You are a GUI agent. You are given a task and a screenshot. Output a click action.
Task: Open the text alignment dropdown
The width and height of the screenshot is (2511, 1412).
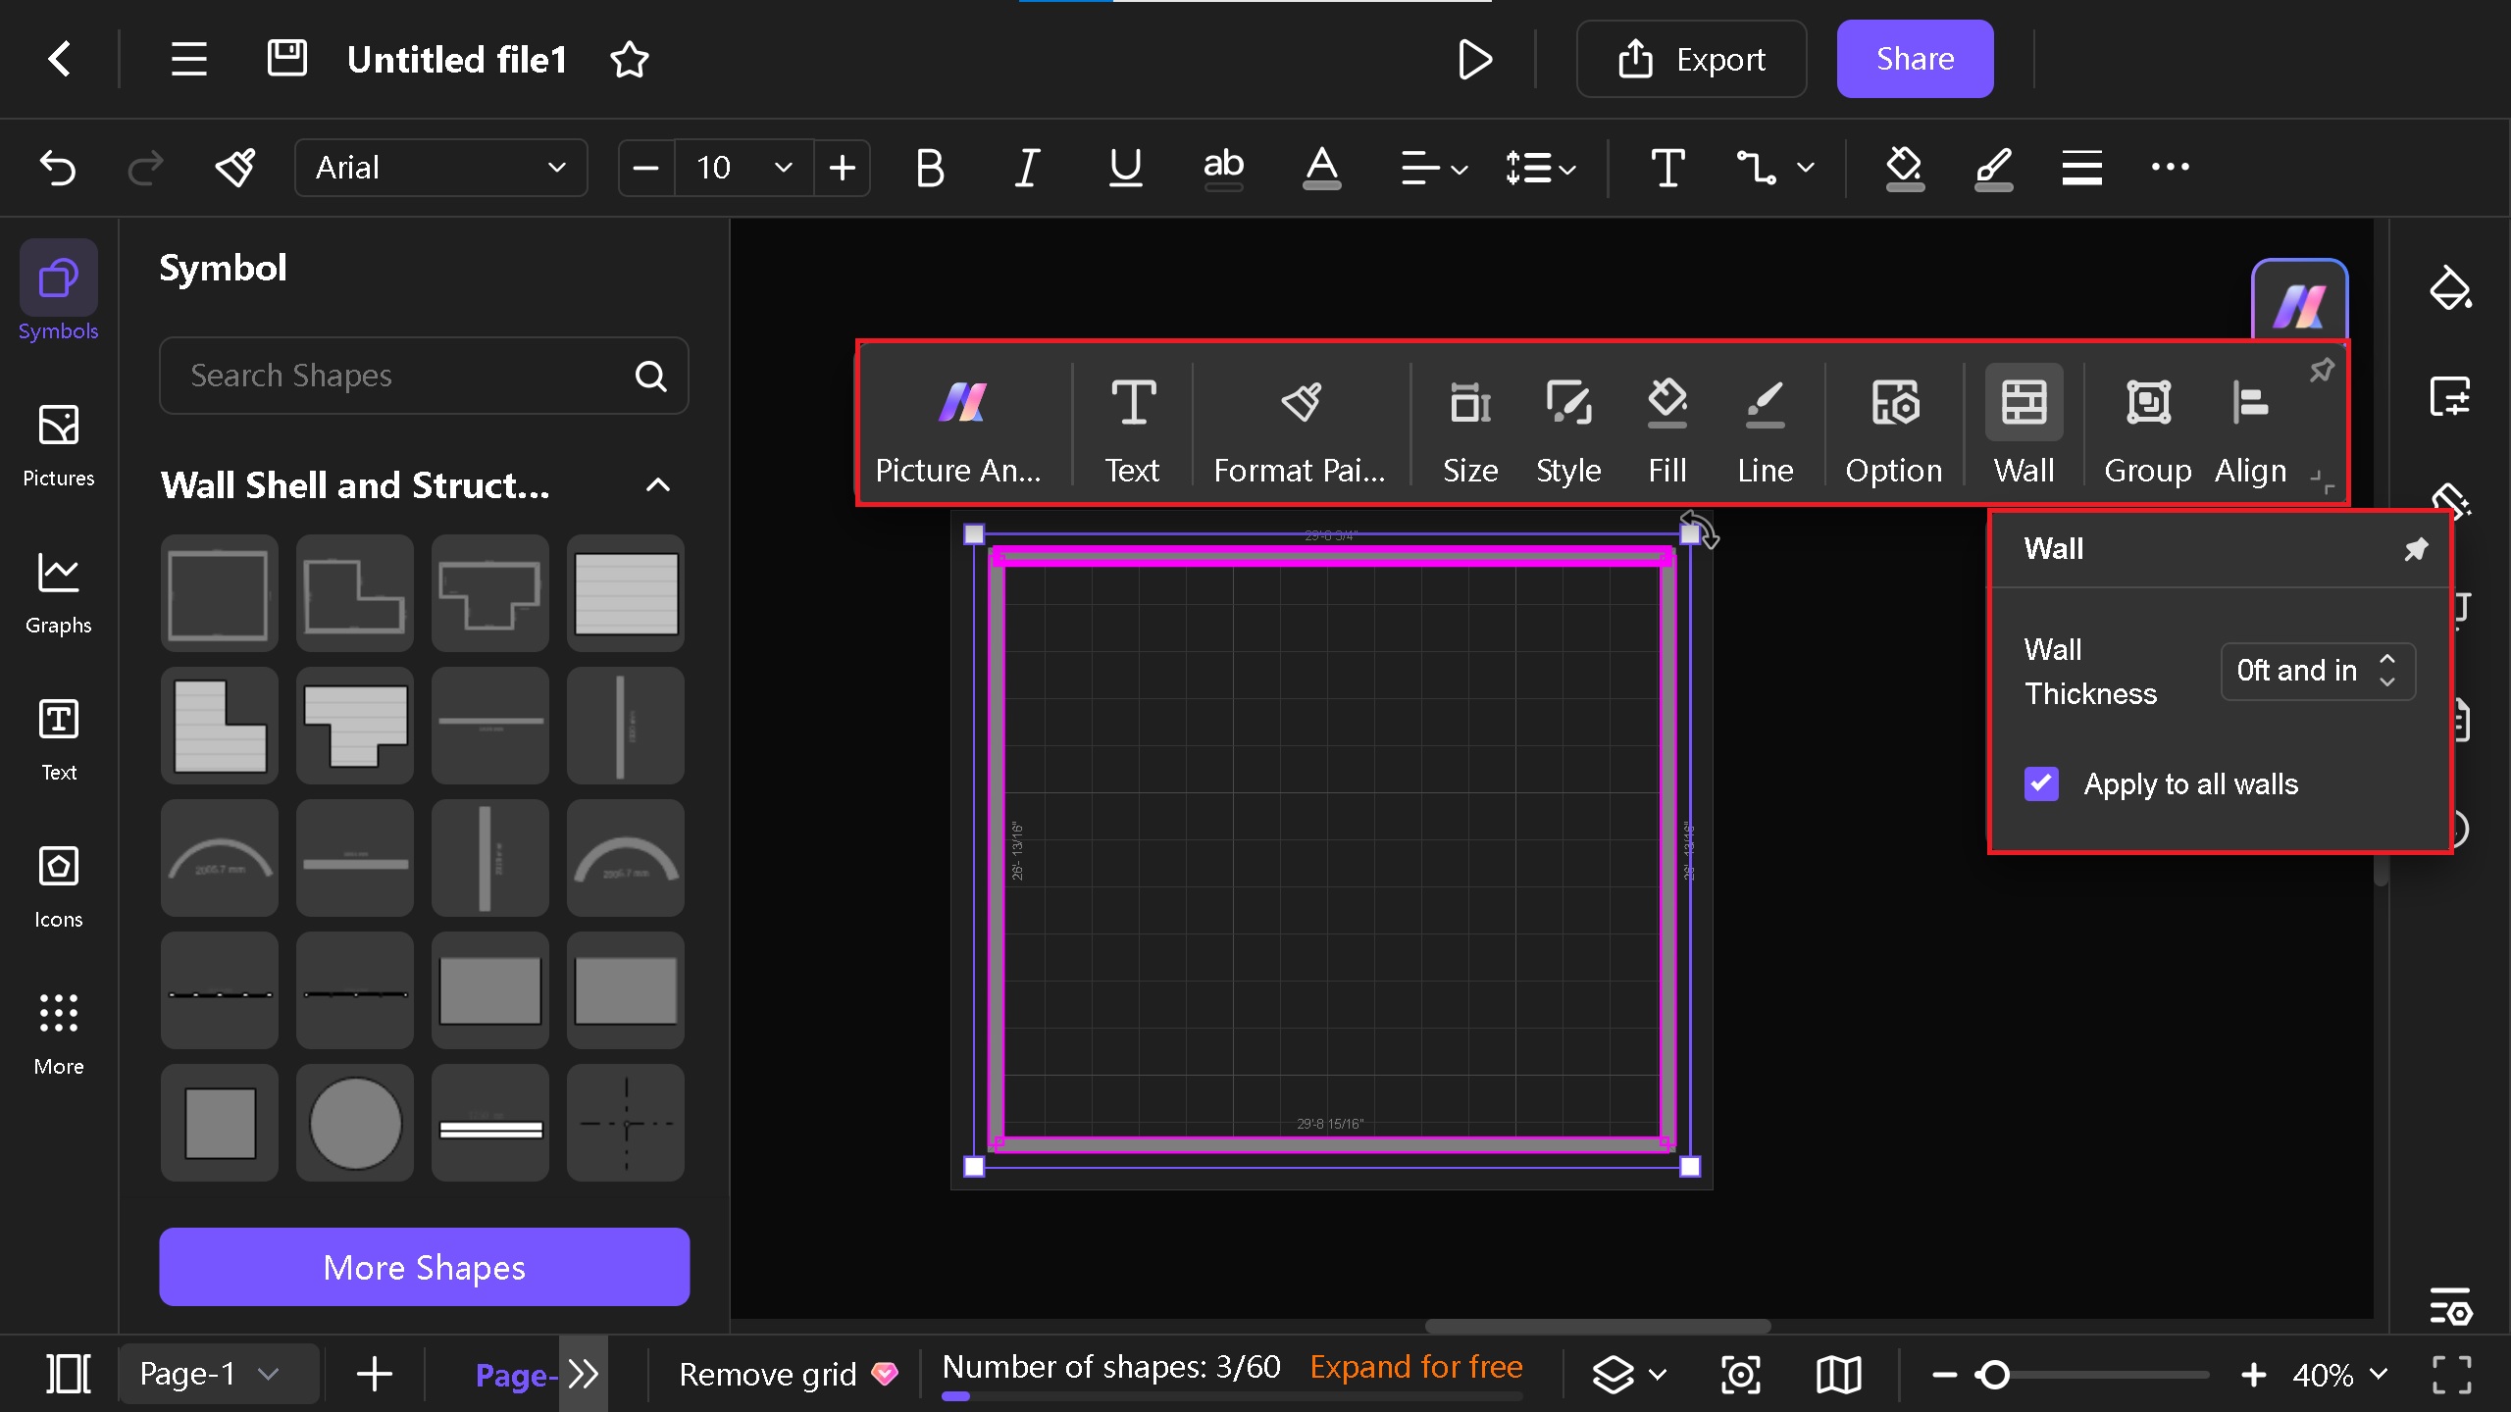1433,168
